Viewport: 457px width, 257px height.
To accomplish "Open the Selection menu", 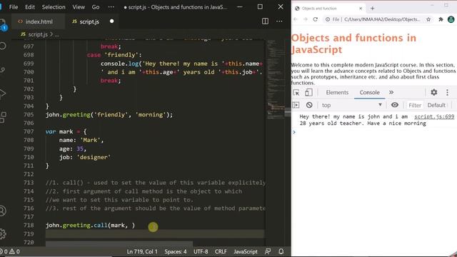I will [54, 7].
